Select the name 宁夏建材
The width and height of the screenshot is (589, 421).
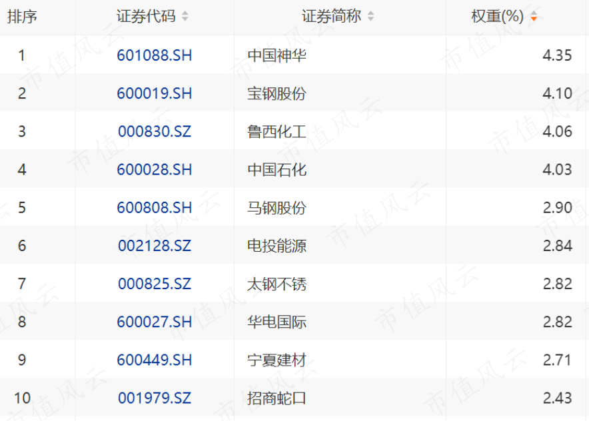(x=277, y=360)
